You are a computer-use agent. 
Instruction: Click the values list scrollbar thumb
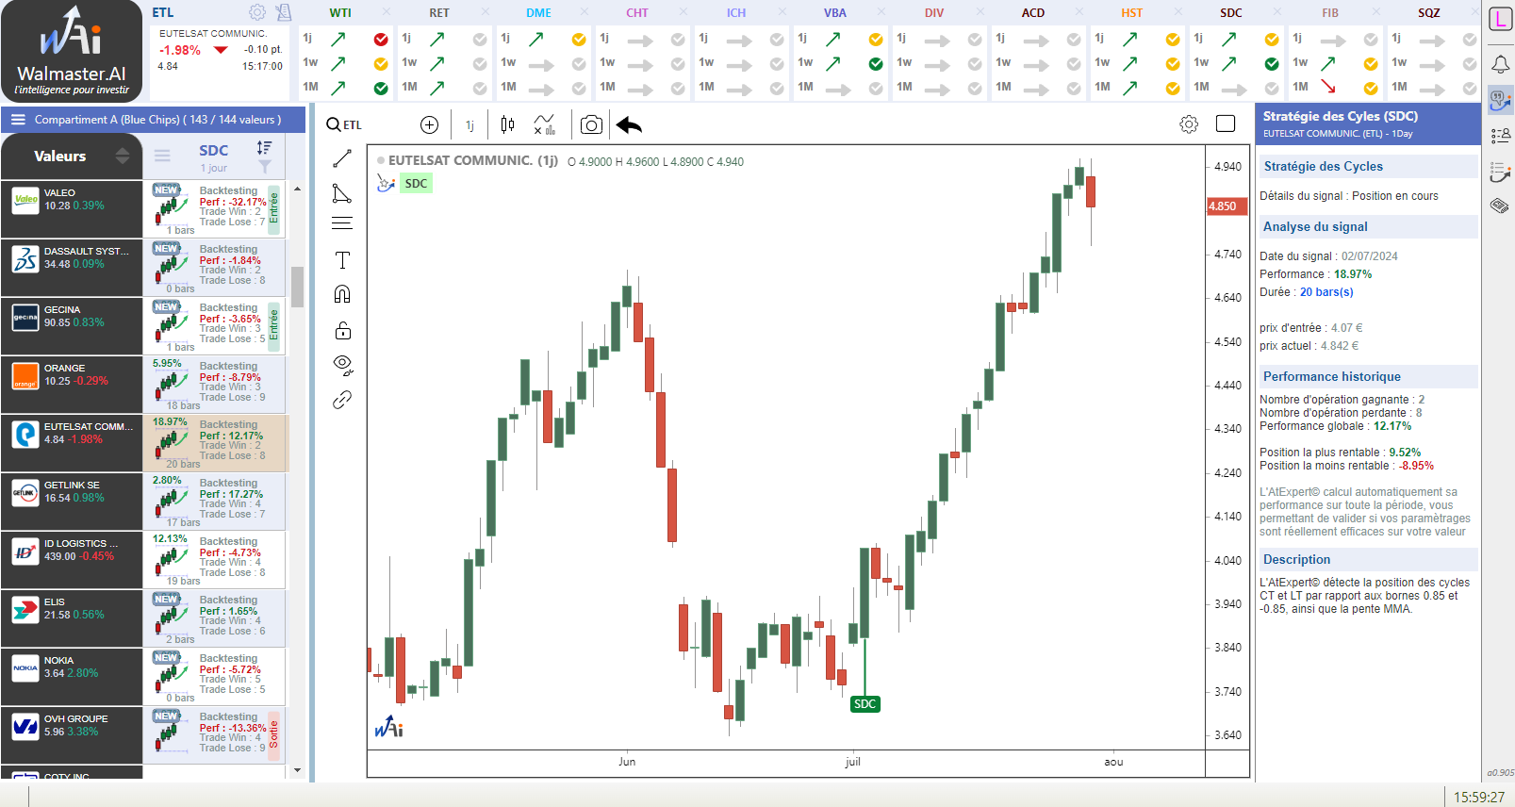tap(298, 287)
